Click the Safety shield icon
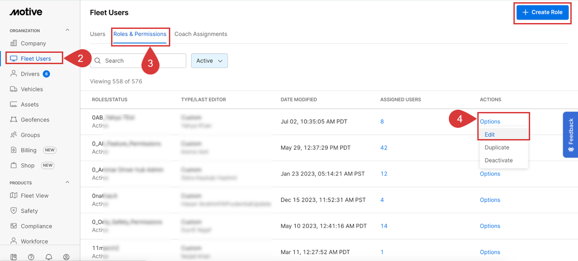This screenshot has width=578, height=261. tap(14, 211)
